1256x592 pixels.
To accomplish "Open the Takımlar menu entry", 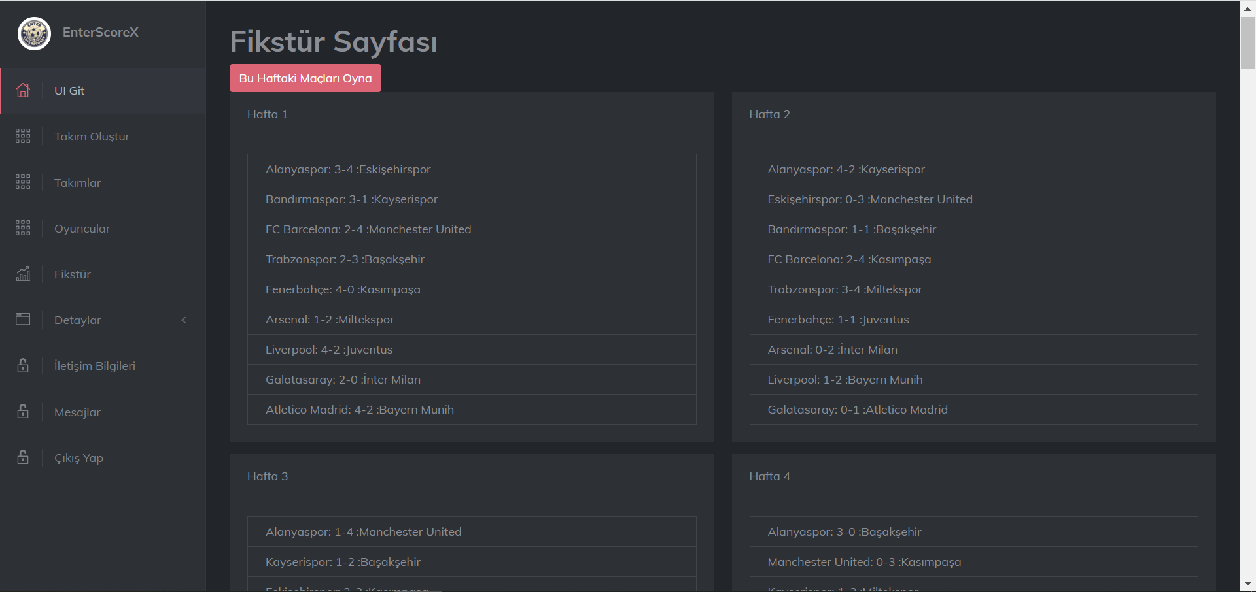I will pos(77,182).
